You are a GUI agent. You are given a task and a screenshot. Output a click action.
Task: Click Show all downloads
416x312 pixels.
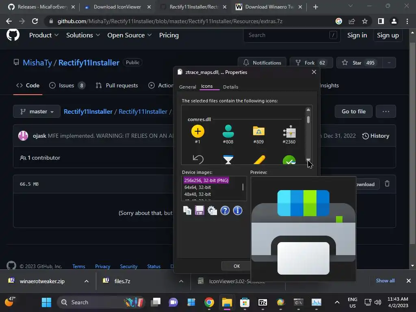pos(385,281)
